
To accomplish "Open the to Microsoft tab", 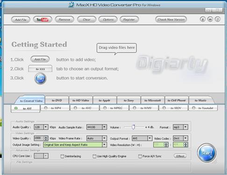I will [x=153, y=100].
